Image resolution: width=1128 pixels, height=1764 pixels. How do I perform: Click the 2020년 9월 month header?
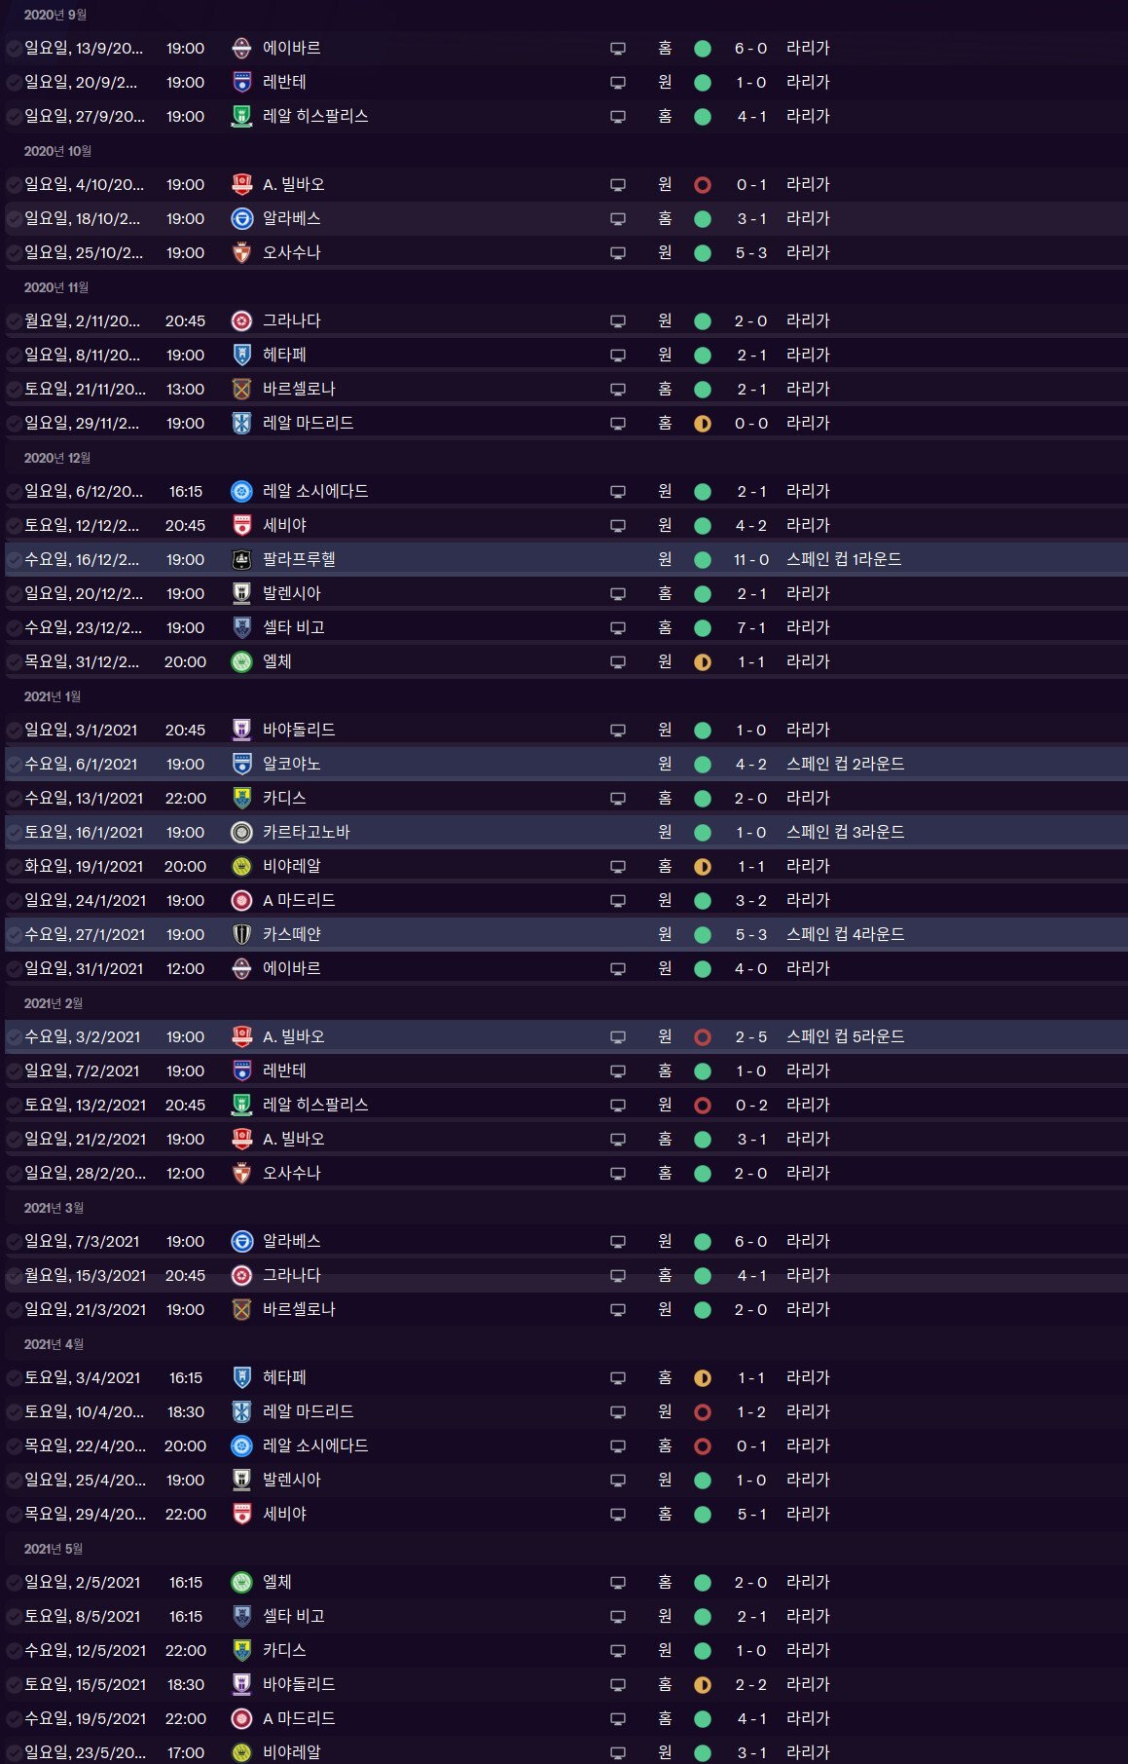click(x=55, y=15)
